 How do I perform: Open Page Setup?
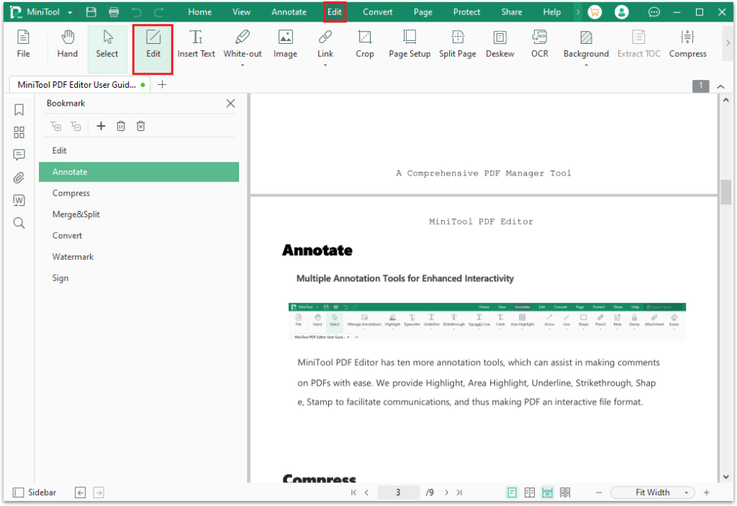[410, 44]
